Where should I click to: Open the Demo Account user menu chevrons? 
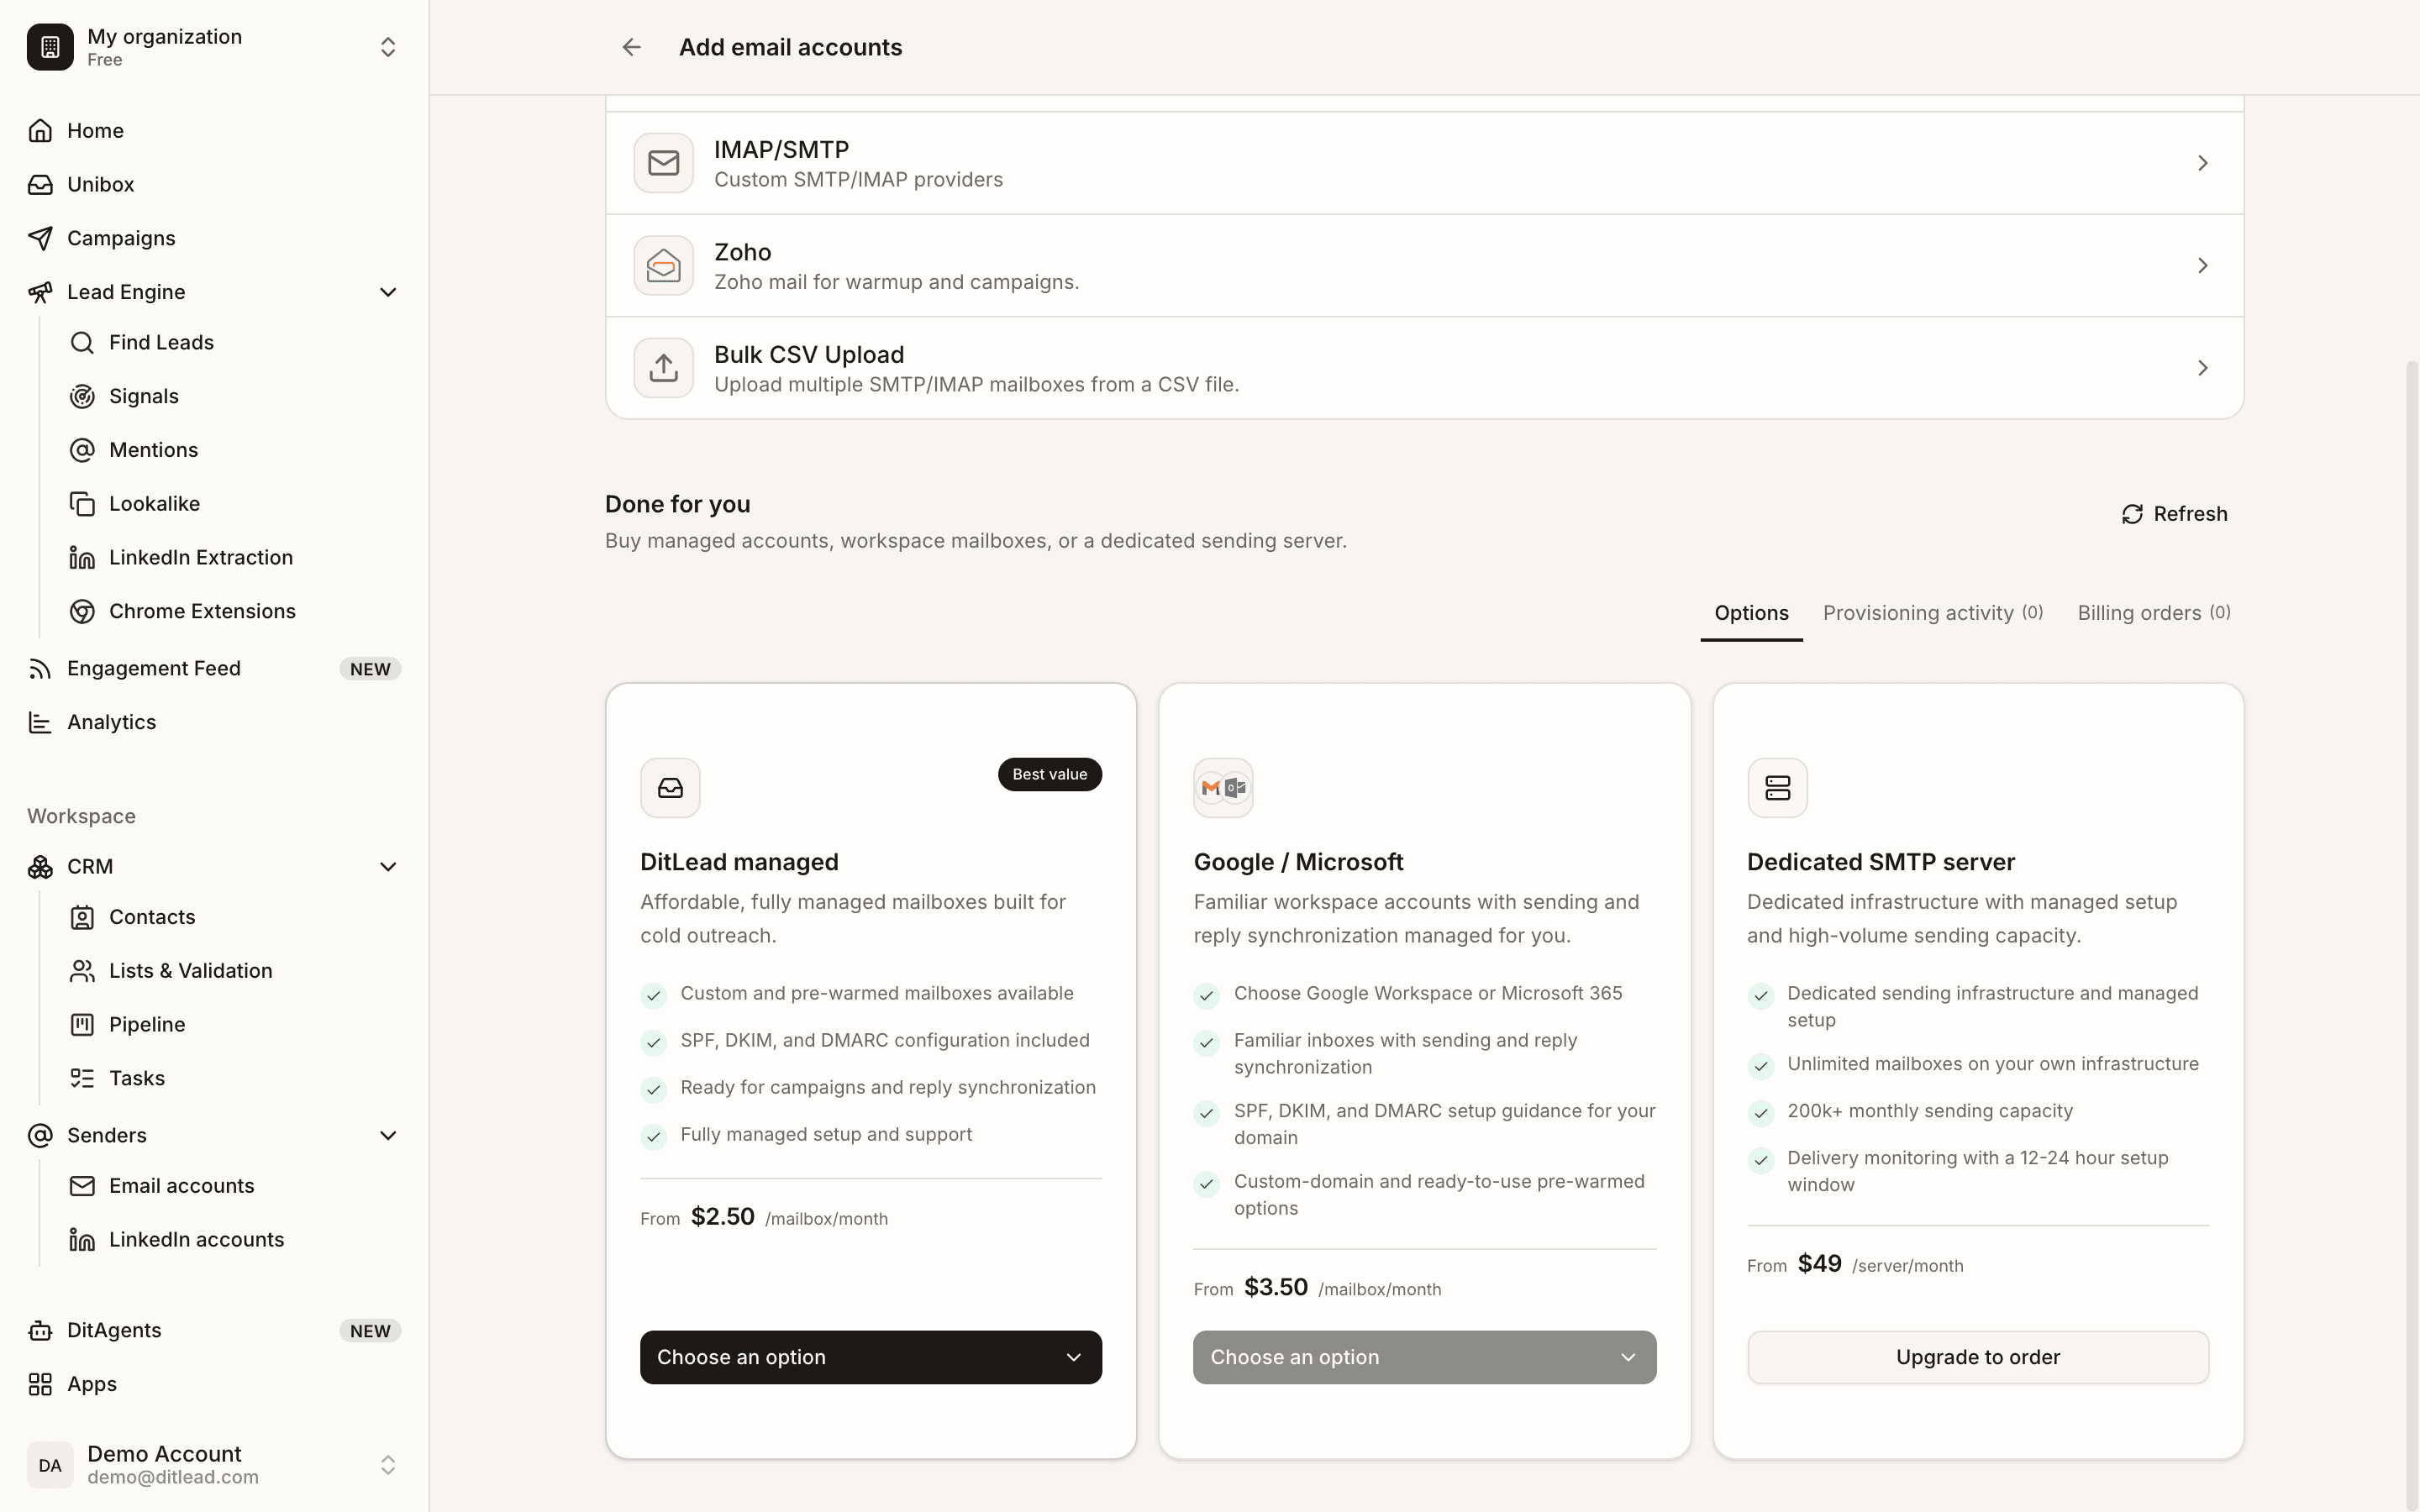[x=388, y=1465]
